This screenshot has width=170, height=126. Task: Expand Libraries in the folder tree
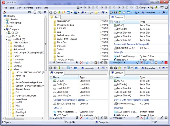pos(4,19)
